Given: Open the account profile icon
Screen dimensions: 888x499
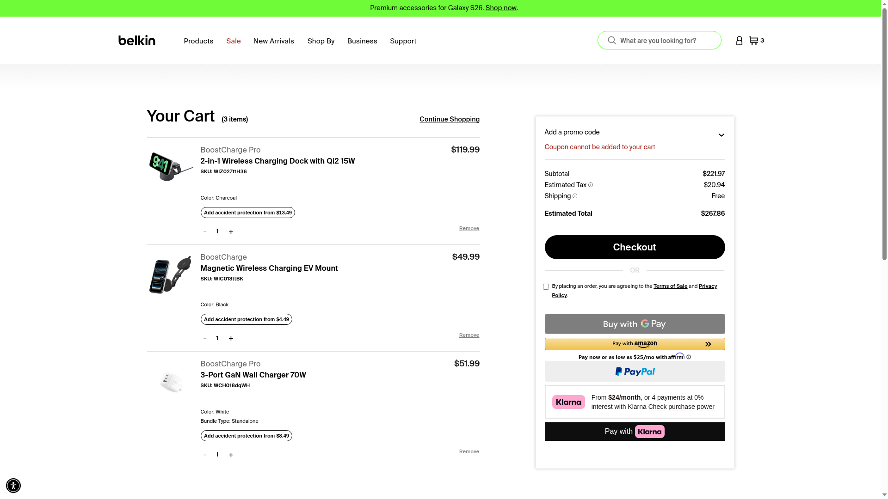Looking at the screenshot, I should click(x=739, y=41).
